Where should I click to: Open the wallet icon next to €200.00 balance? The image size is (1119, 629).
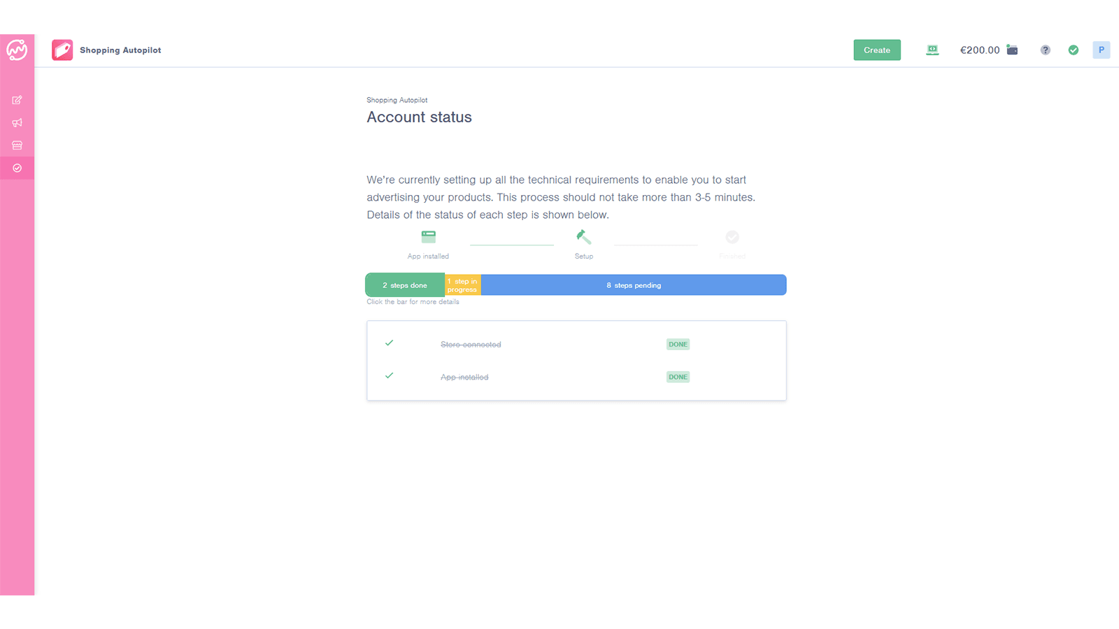click(1012, 50)
